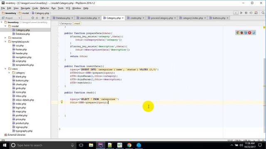Open in Internet Explorer icon in editor
The width and height of the screenshot is (266, 149).
click(x=254, y=33)
